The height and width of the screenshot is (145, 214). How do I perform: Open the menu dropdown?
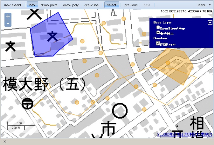204,5
